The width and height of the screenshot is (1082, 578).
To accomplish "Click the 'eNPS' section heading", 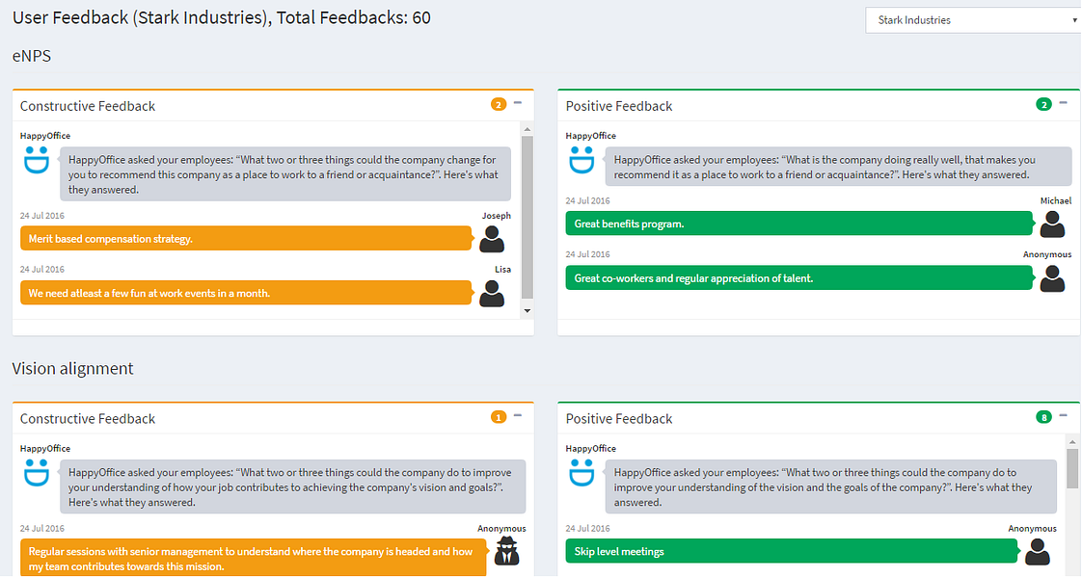I will [32, 56].
